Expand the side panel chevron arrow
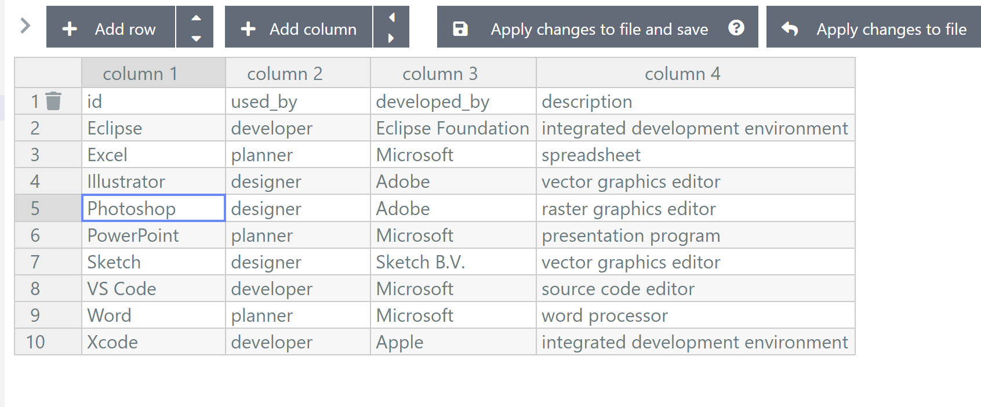Screen dimensions: 981x407 tap(25, 26)
